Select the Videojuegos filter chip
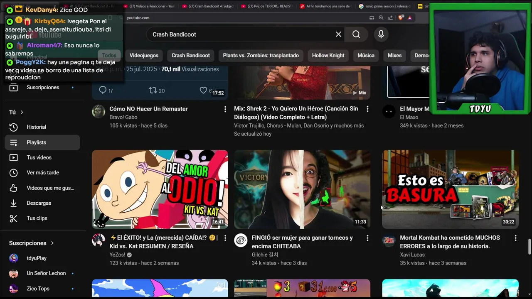Image resolution: width=532 pixels, height=299 pixels. point(144,56)
